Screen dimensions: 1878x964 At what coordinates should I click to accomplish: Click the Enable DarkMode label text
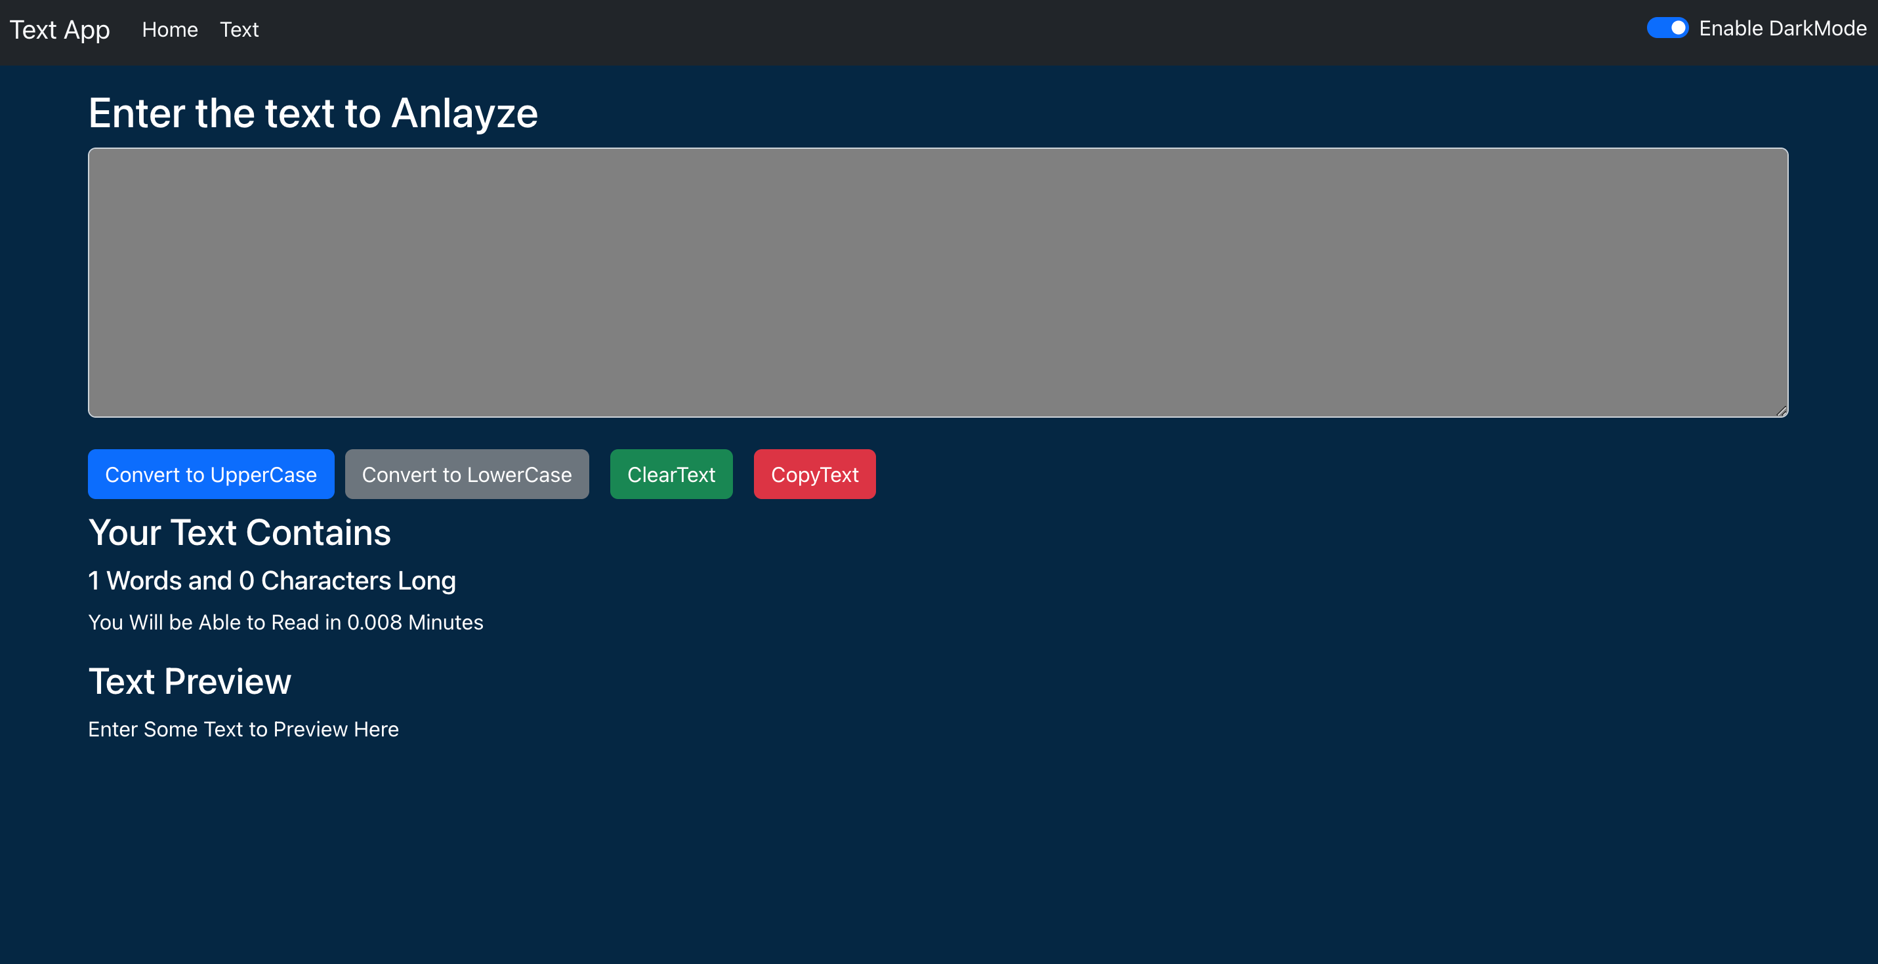click(x=1782, y=28)
